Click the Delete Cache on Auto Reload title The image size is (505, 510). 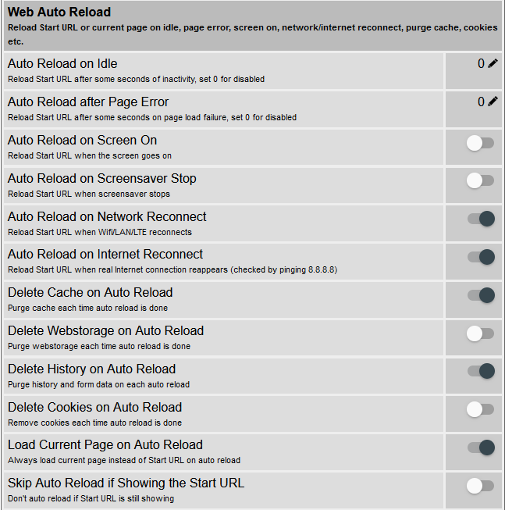coord(91,293)
